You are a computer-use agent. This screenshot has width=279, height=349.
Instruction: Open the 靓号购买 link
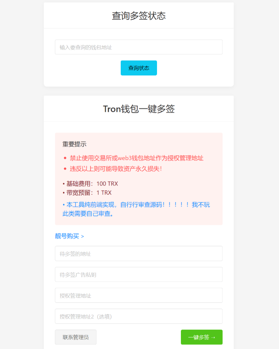point(69,236)
